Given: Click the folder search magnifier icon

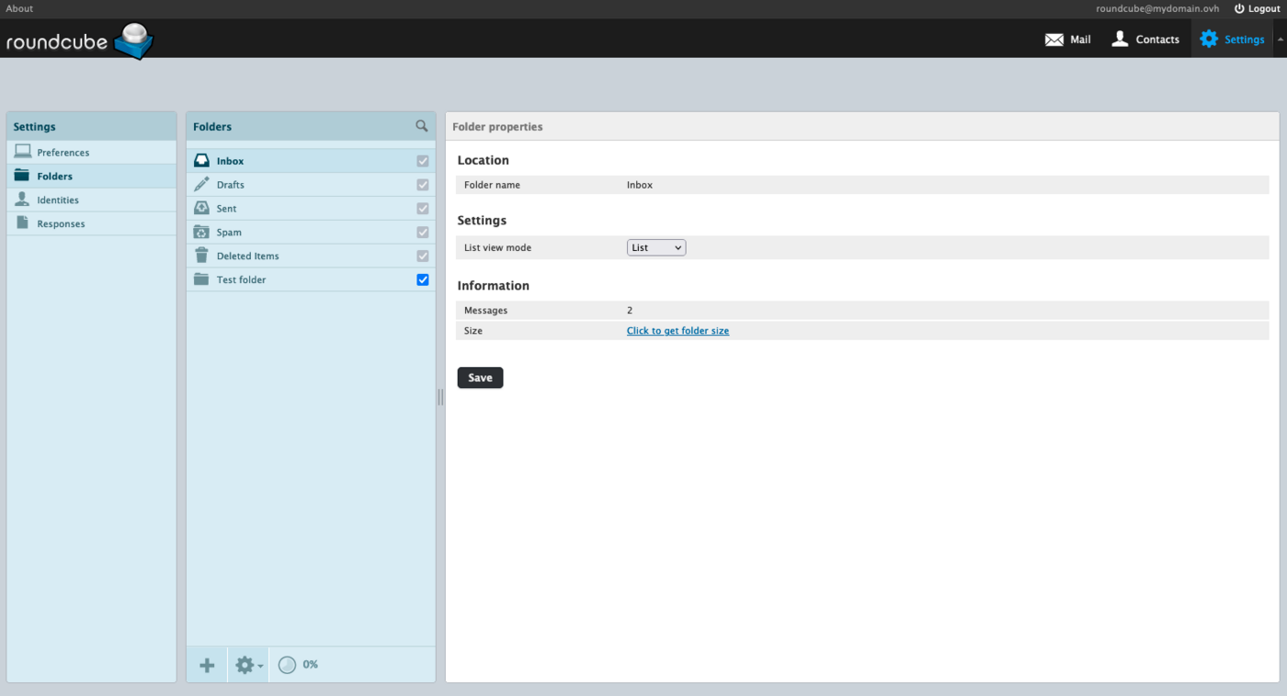Looking at the screenshot, I should [x=421, y=126].
